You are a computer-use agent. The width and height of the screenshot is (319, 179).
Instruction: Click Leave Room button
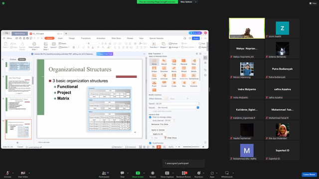[x=309, y=175]
